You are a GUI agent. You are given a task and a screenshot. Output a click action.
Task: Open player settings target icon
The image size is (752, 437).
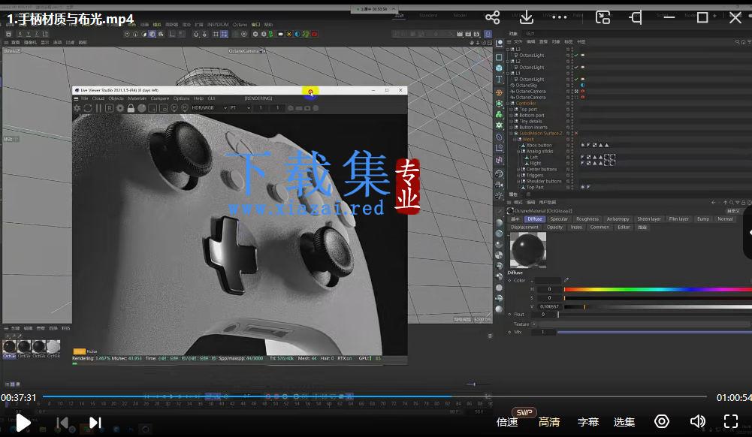pyautogui.click(x=662, y=421)
